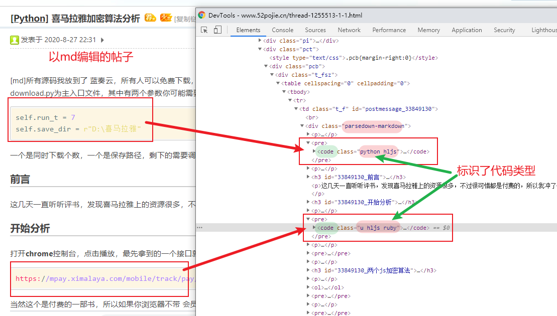The height and width of the screenshot is (316, 557).
Task: Collapse the div class="t_fsz" node
Action: pos(272,74)
